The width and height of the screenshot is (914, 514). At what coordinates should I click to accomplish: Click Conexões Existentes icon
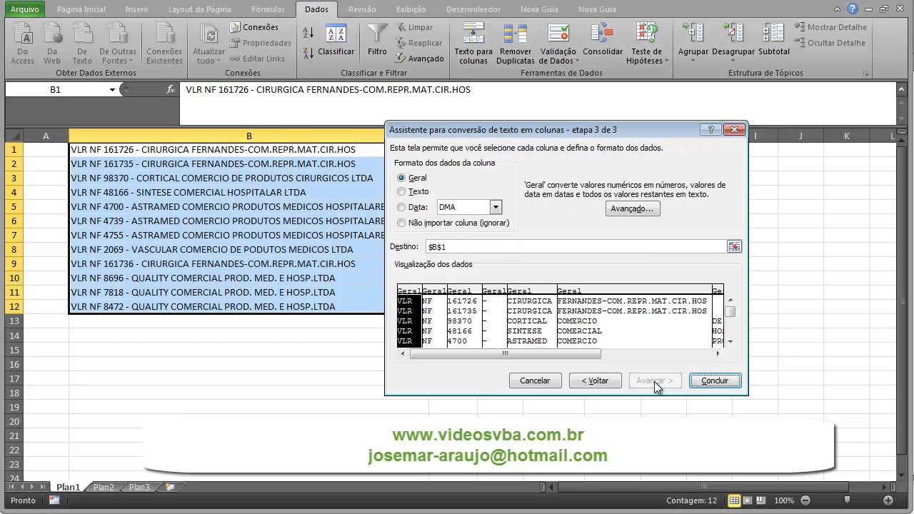164,44
